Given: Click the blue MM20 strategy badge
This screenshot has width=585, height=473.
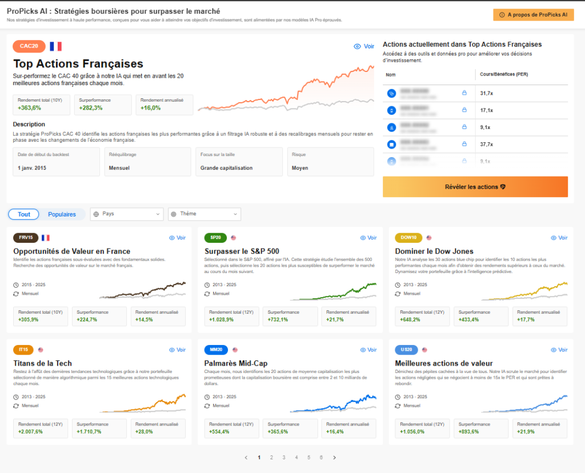Looking at the screenshot, I should point(216,350).
